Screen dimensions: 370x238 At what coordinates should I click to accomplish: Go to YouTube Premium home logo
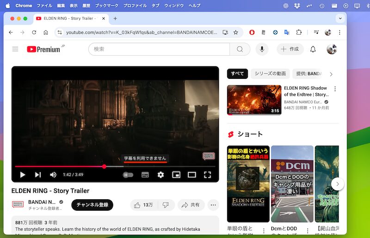[x=43, y=49]
